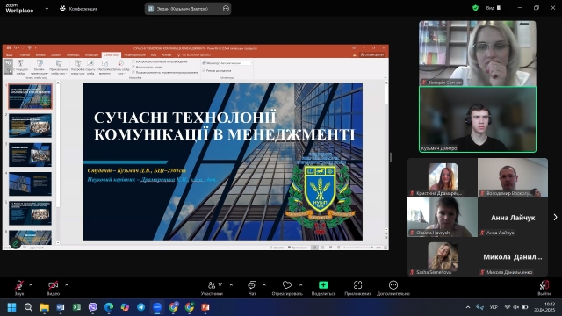Show next page of participant videos
This screenshot has height=316, width=562.
pyautogui.click(x=555, y=217)
